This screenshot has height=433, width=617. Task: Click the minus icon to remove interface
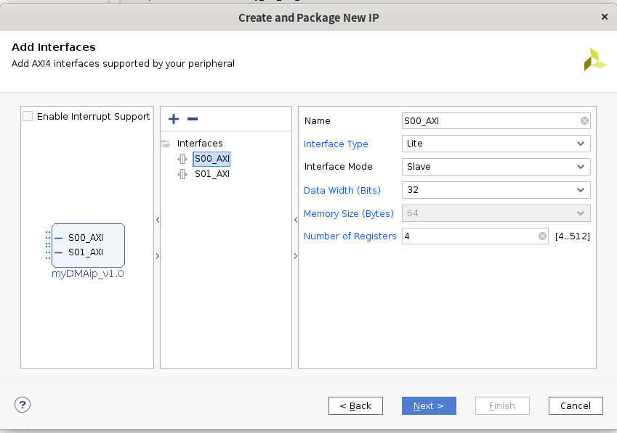193,119
